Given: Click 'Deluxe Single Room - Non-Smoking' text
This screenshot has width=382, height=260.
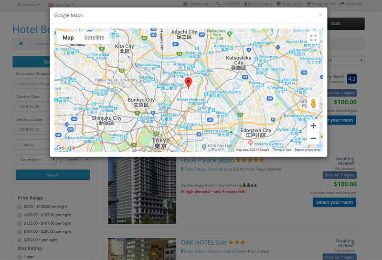Looking at the screenshot, I should click(x=211, y=185).
